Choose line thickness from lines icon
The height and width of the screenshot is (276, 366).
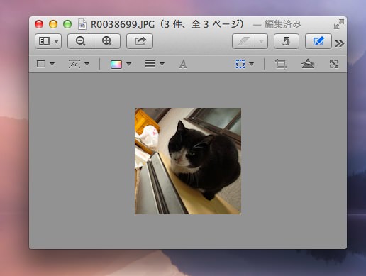point(150,64)
